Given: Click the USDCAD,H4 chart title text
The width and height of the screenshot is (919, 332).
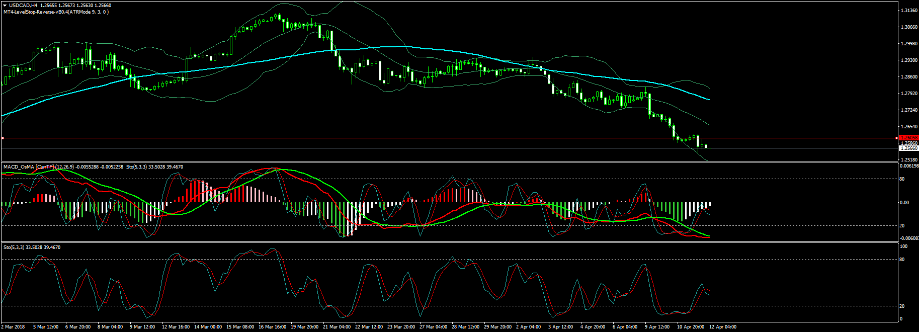Looking at the screenshot, I should tap(23, 6).
